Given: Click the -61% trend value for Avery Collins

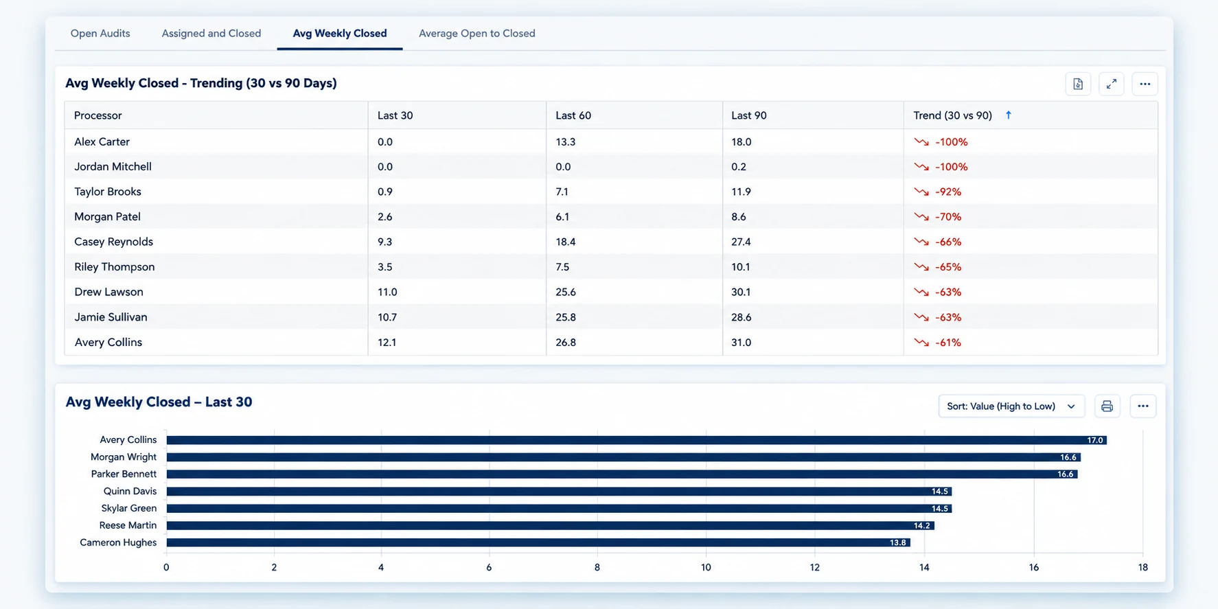Looking at the screenshot, I should pos(948,342).
